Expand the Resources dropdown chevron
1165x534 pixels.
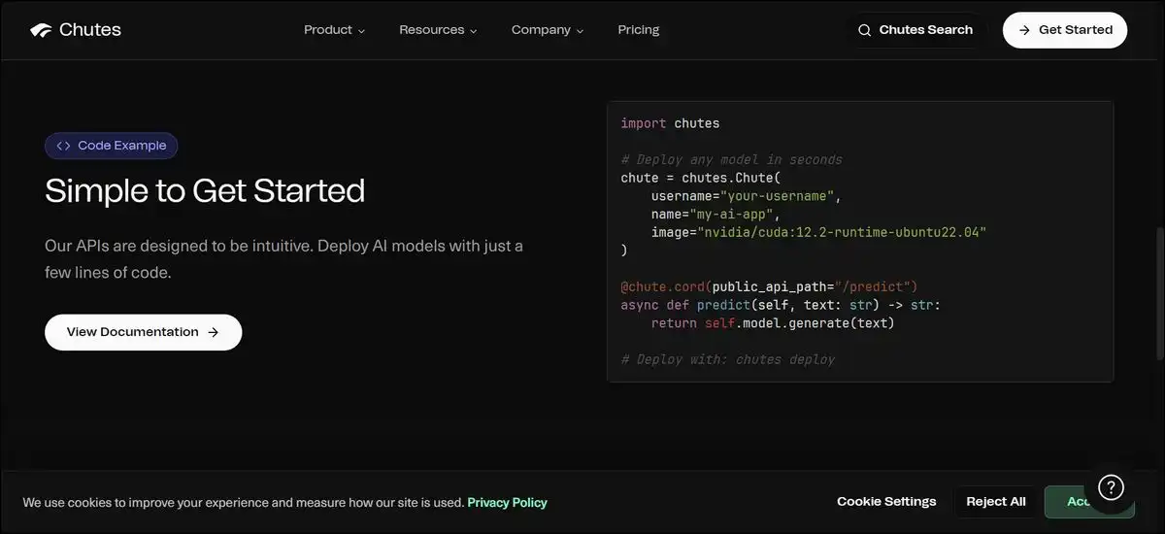click(474, 31)
